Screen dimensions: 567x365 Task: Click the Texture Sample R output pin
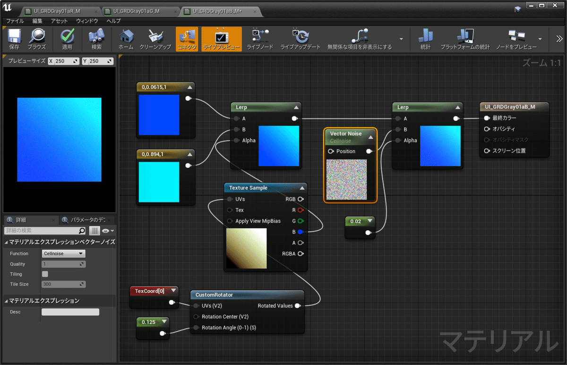[x=300, y=210]
